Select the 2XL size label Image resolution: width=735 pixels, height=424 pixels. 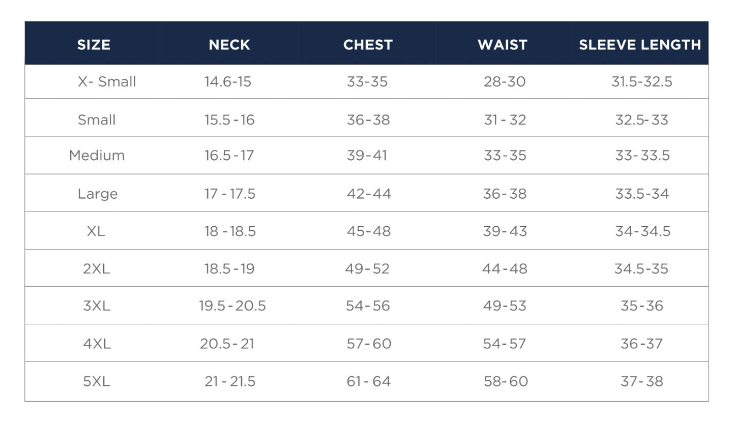[x=97, y=269]
